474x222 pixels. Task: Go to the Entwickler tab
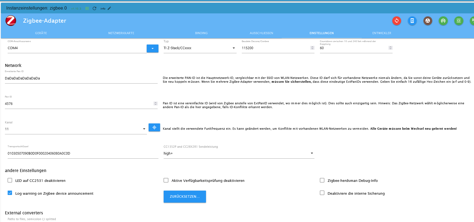pos(382,33)
